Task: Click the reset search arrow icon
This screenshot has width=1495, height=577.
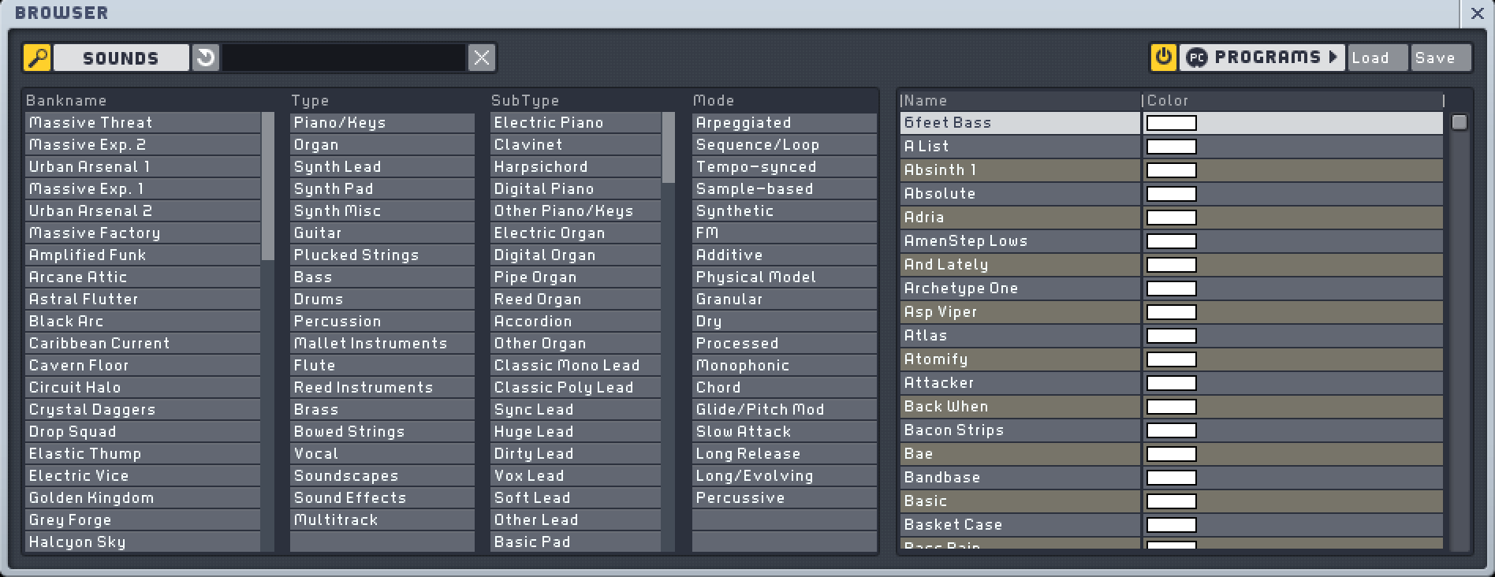Action: [x=206, y=58]
